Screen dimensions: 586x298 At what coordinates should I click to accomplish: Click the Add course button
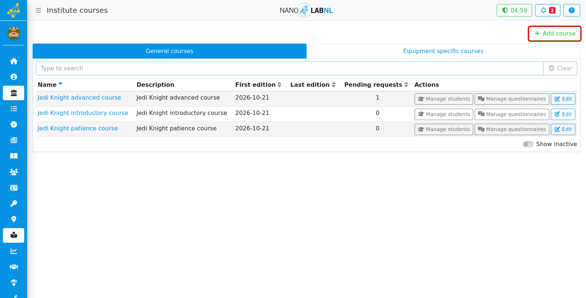[555, 34]
